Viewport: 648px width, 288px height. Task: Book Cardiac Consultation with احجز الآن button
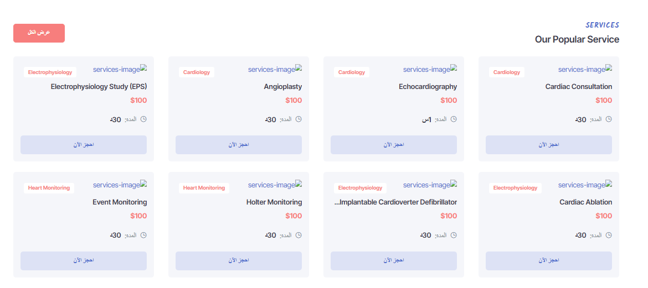coord(549,145)
